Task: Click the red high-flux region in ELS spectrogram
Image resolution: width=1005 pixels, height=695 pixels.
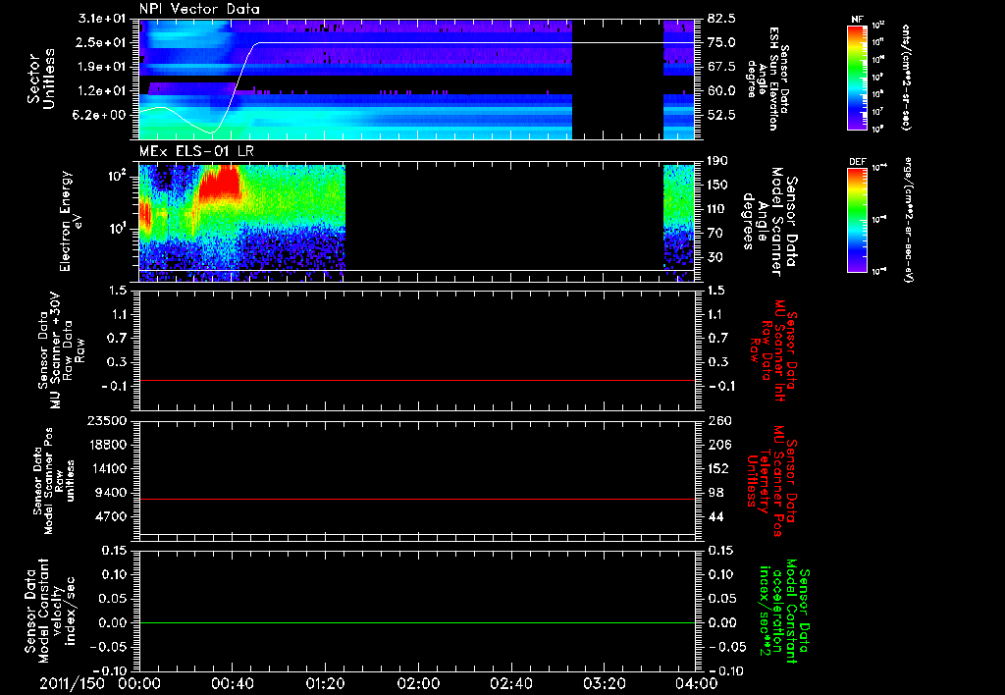Action: coord(219,184)
